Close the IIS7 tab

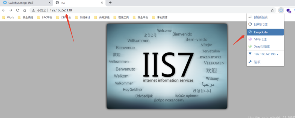click(x=102, y=3)
